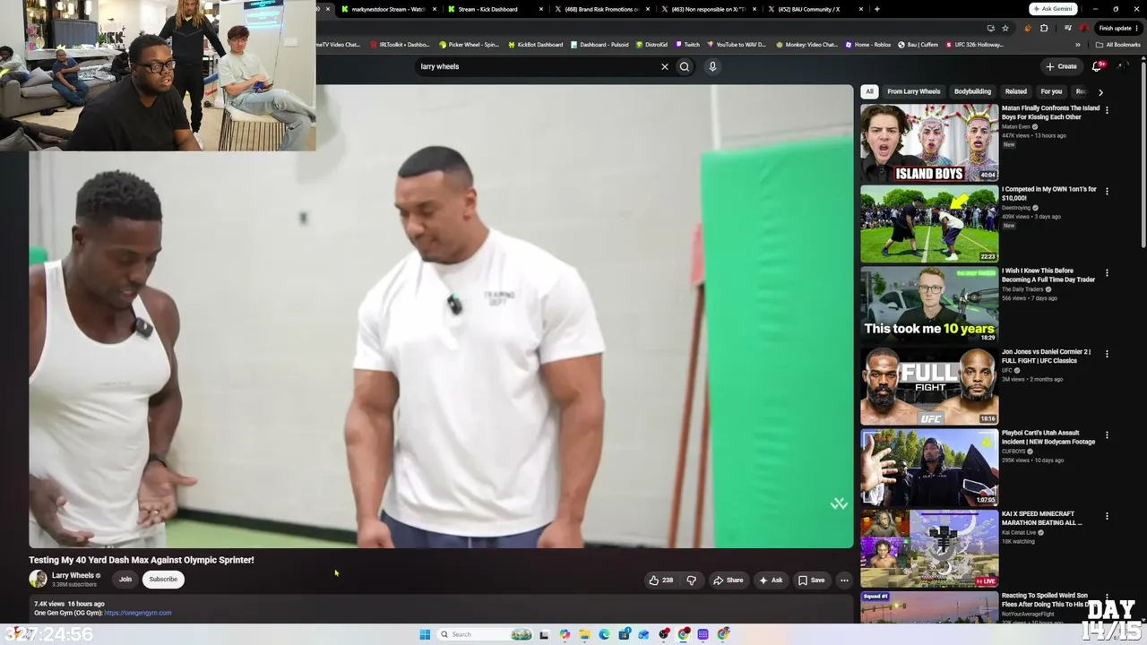Switch to the Non responsible on X tab
This screenshot has height=645, width=1147.
pyautogui.click(x=709, y=9)
